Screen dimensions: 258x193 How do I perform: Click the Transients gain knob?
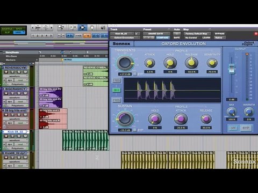pyautogui.click(x=125, y=63)
